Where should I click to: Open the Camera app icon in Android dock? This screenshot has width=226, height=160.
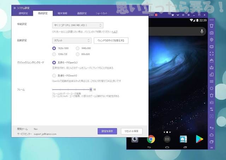click(135, 140)
